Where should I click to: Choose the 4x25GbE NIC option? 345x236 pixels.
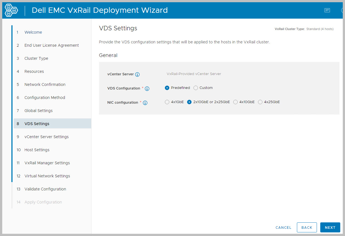point(260,102)
